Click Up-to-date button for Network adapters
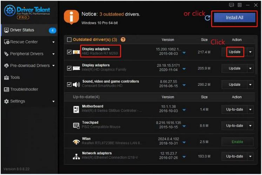 (235, 156)
